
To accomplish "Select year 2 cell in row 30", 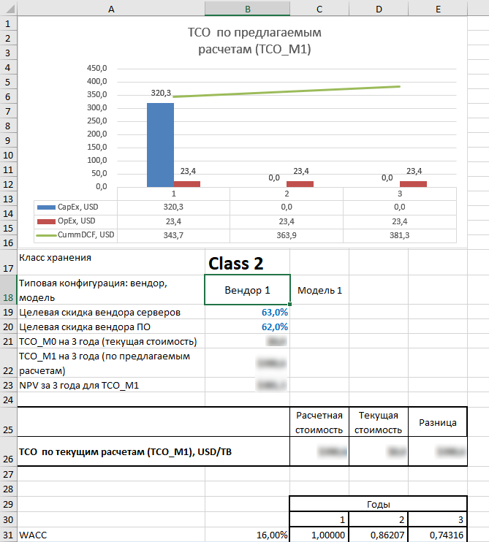I will [x=379, y=519].
